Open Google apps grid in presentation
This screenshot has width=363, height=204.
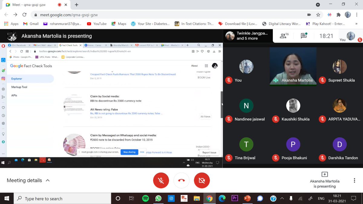(x=206, y=66)
